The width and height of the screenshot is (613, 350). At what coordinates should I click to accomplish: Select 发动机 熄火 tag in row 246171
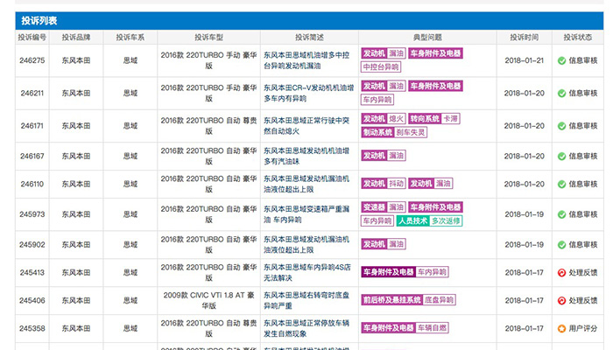click(x=384, y=119)
